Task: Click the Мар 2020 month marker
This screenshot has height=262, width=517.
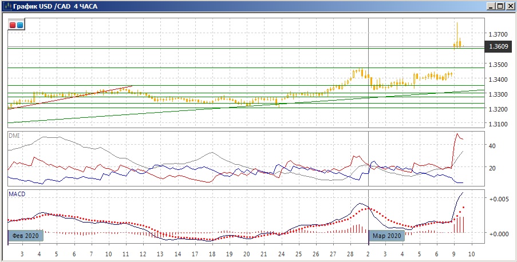Action: pyautogui.click(x=387, y=236)
